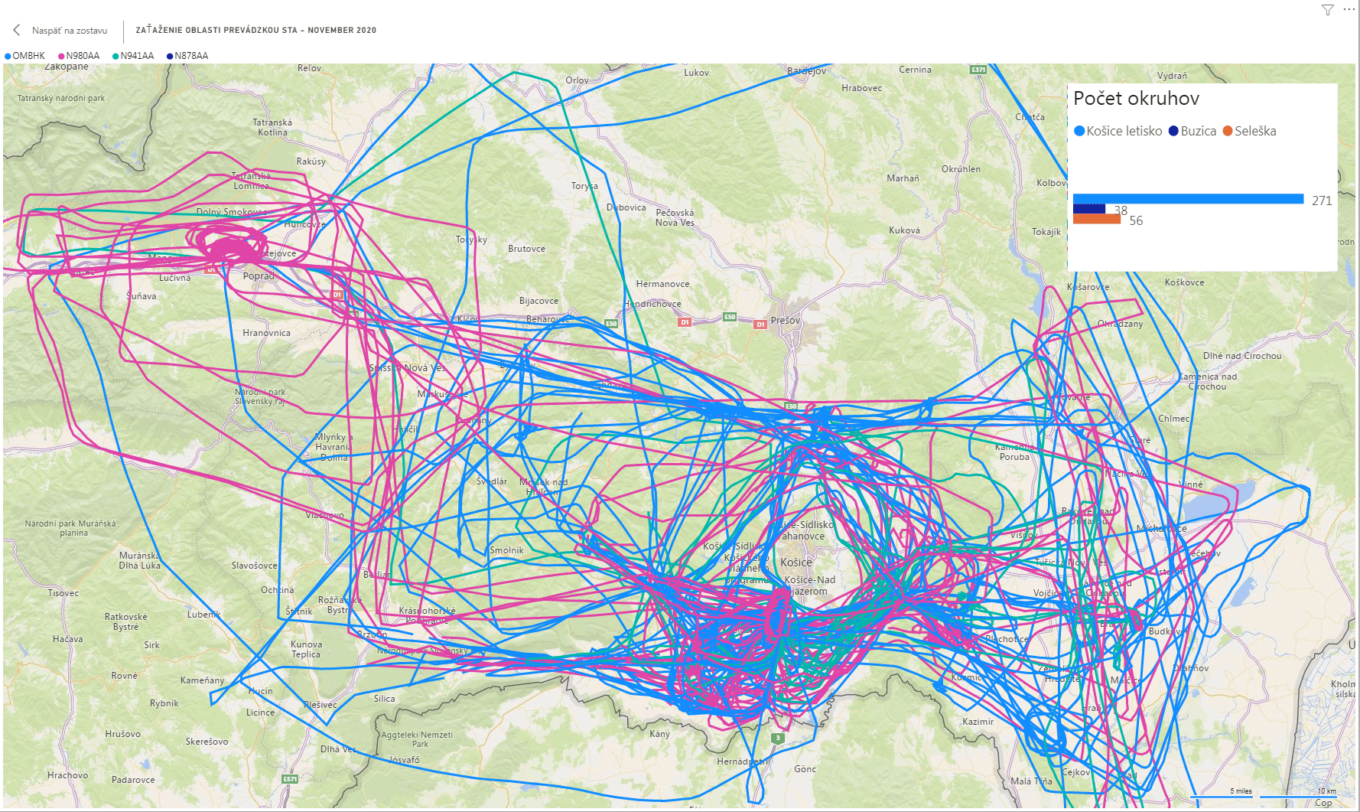The height and width of the screenshot is (812, 1360).
Task: Return via 'Naspäť na zostavu' link
Action: 69,31
